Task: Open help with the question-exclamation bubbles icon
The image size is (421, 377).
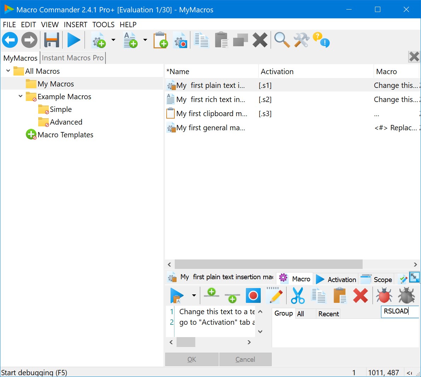Action: [x=321, y=40]
